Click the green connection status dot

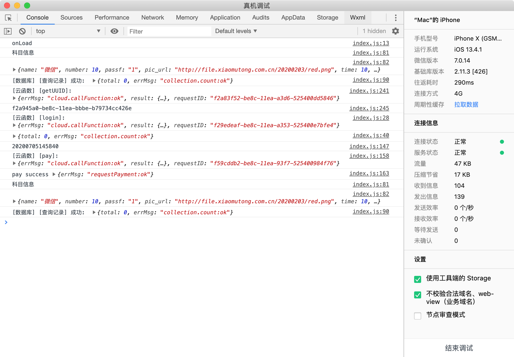coord(502,142)
